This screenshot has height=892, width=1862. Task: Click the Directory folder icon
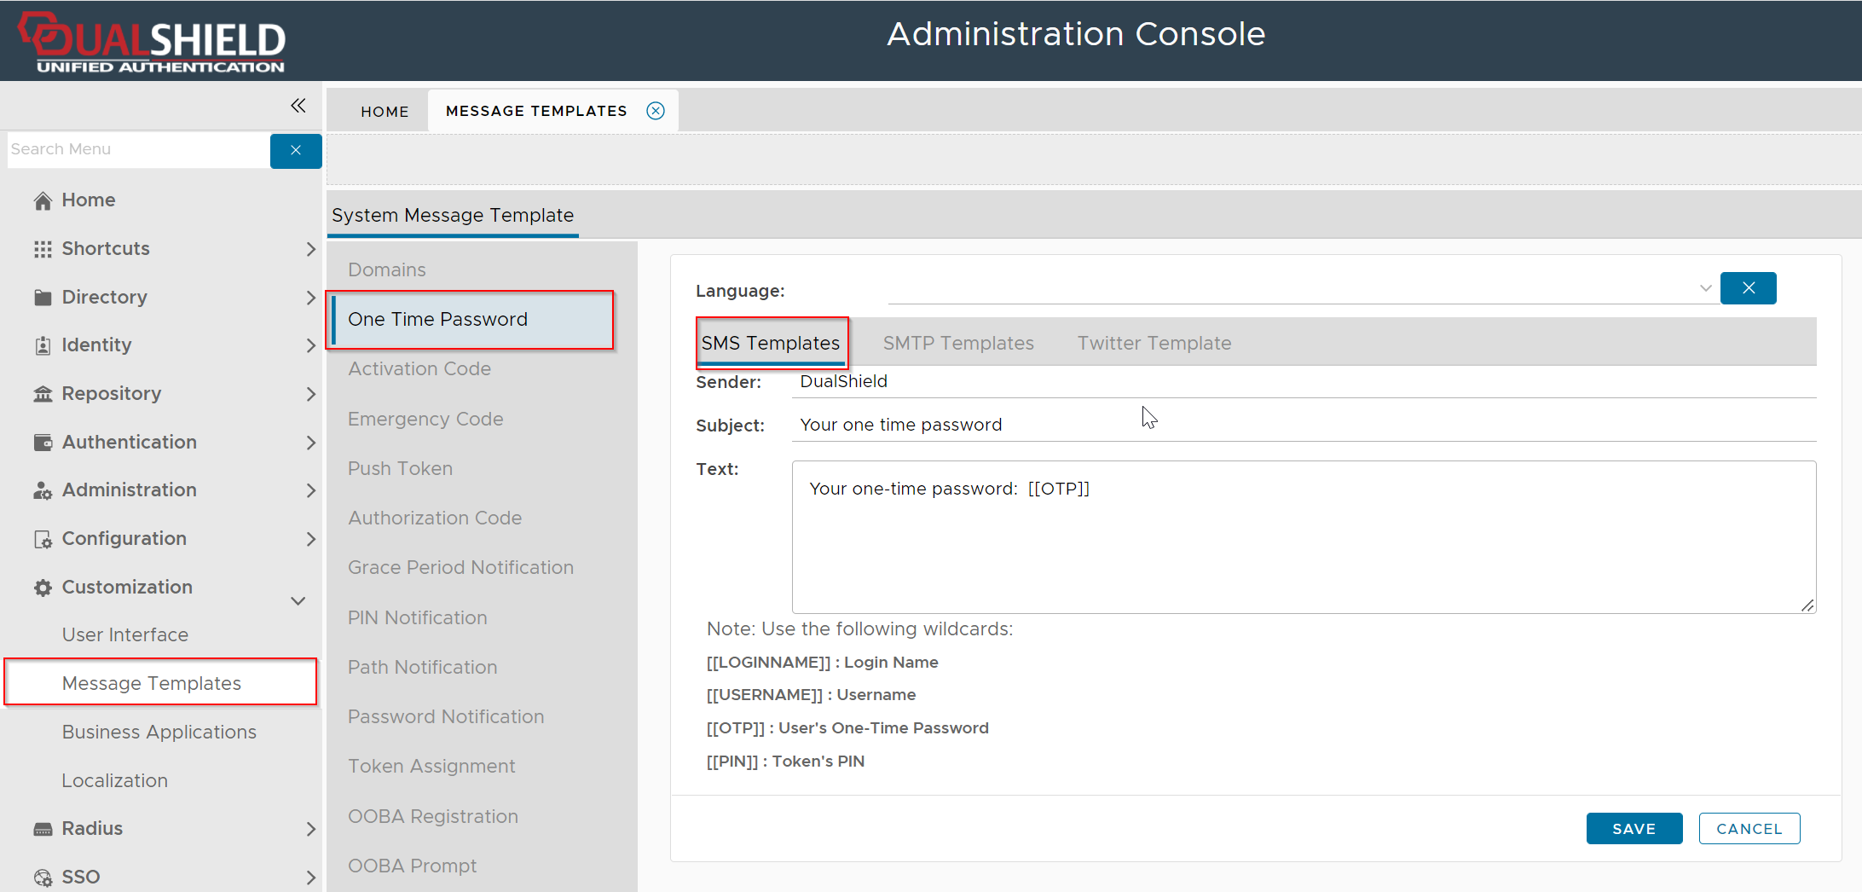click(x=43, y=298)
